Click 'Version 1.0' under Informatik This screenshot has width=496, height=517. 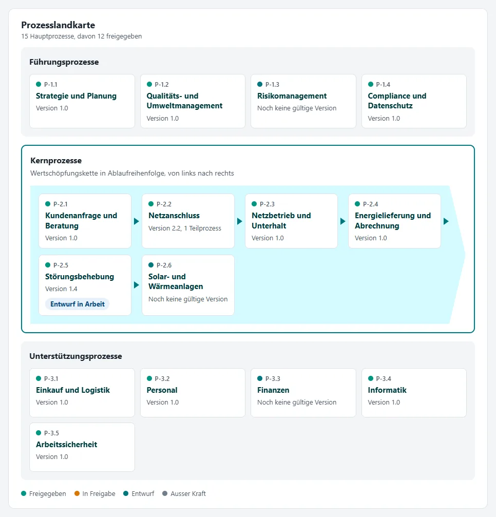click(x=384, y=403)
